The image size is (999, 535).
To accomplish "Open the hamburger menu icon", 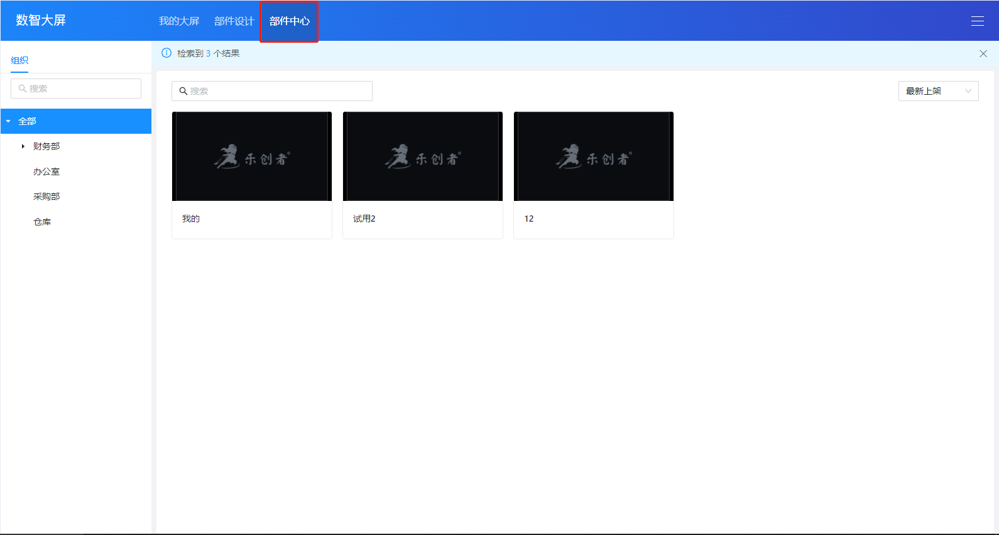I will (x=977, y=21).
